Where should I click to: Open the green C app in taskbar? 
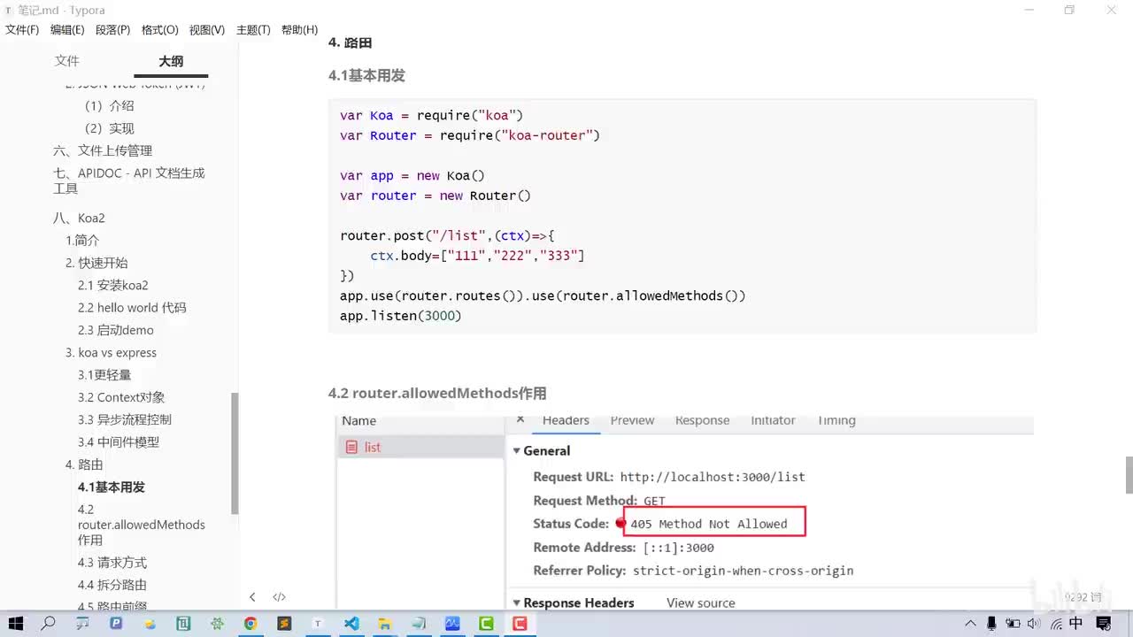click(x=486, y=624)
